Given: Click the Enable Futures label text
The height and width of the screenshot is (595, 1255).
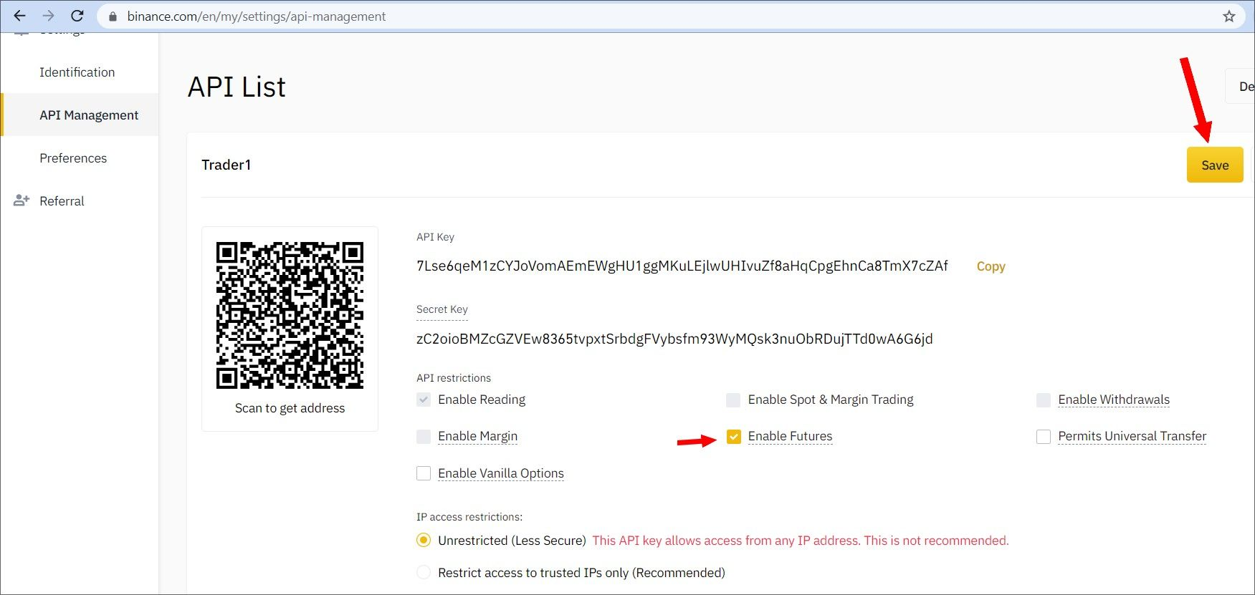Looking at the screenshot, I should click(x=790, y=436).
